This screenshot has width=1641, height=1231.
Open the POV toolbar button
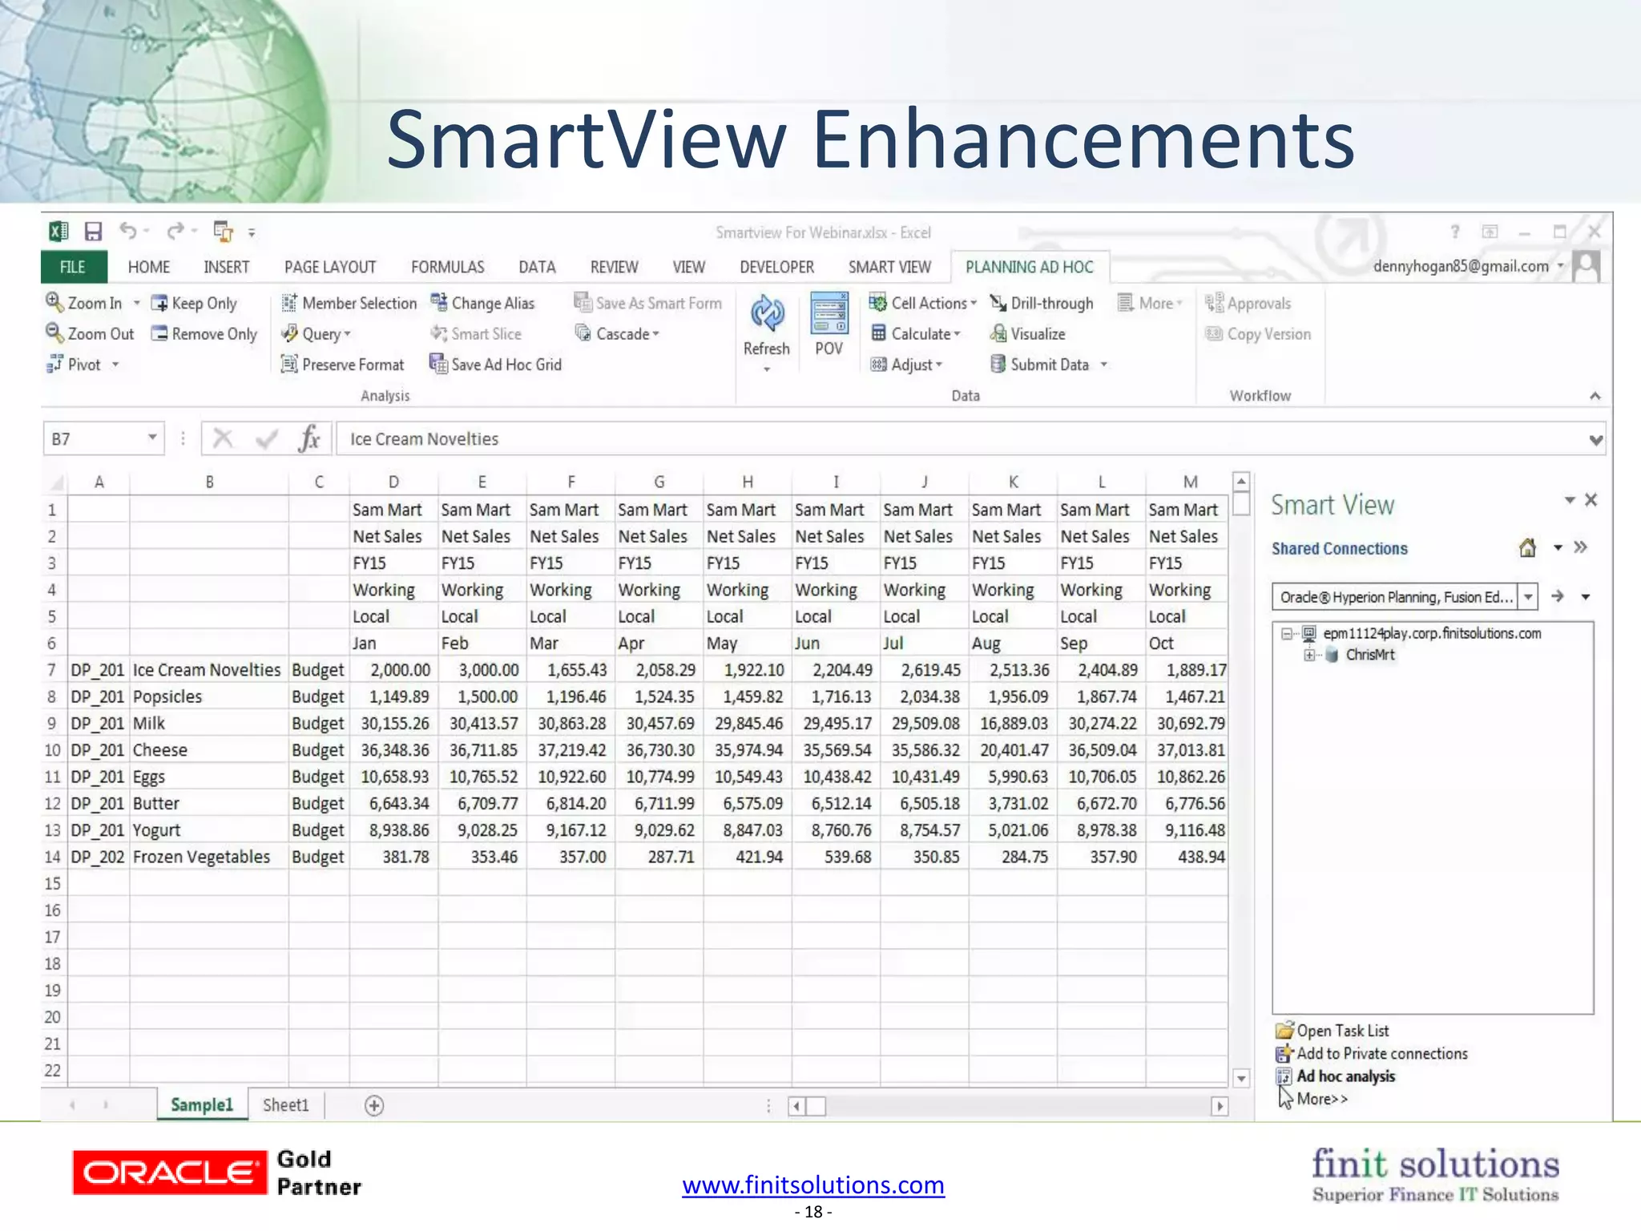(x=829, y=325)
